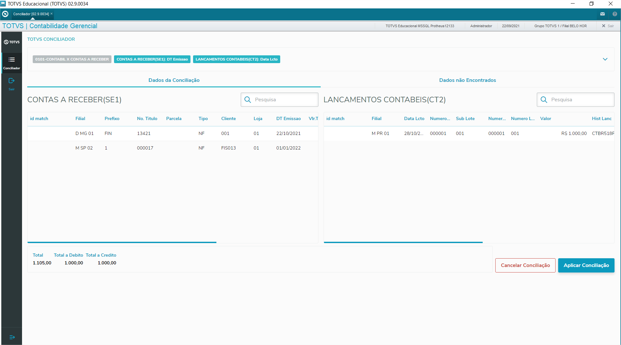
Task: Switch to Dados não Encontrados tab
Action: [467, 80]
